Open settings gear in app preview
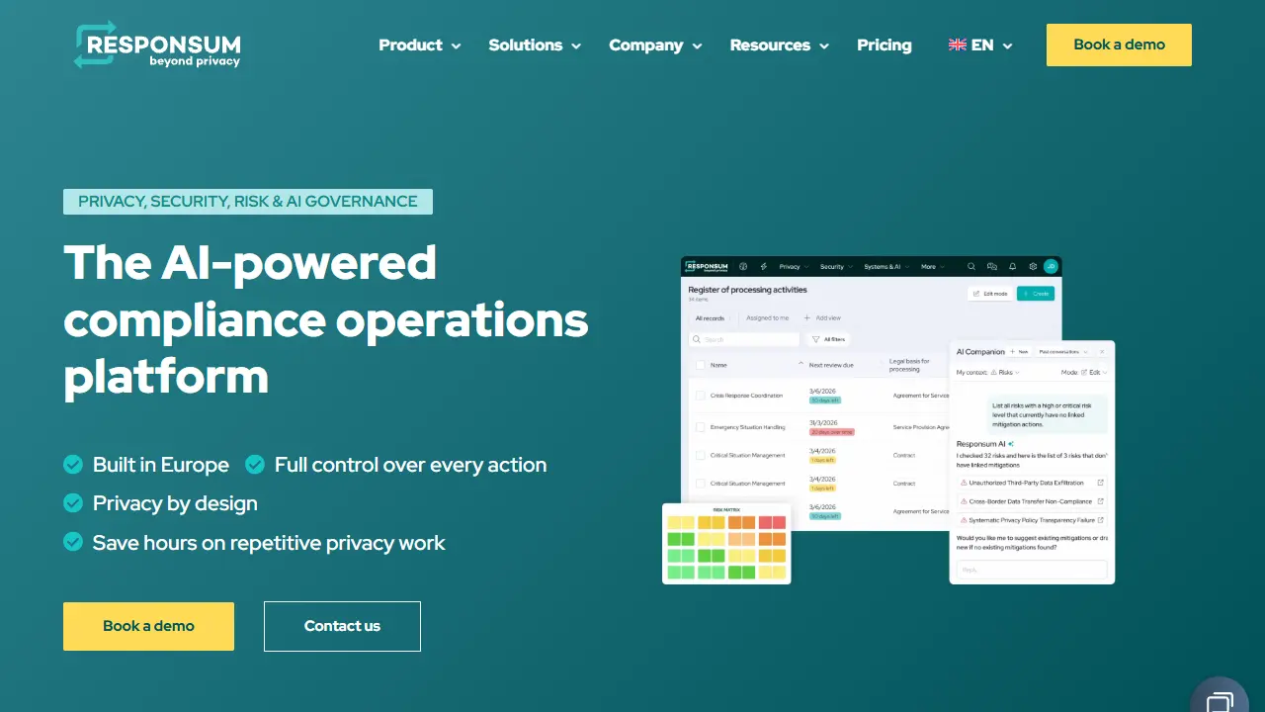Image resolution: width=1265 pixels, height=712 pixels. pos(1033,266)
